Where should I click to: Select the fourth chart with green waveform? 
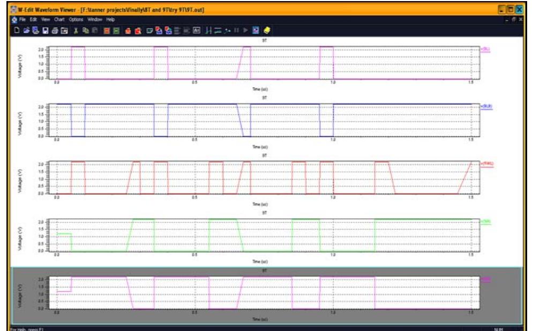point(265,235)
